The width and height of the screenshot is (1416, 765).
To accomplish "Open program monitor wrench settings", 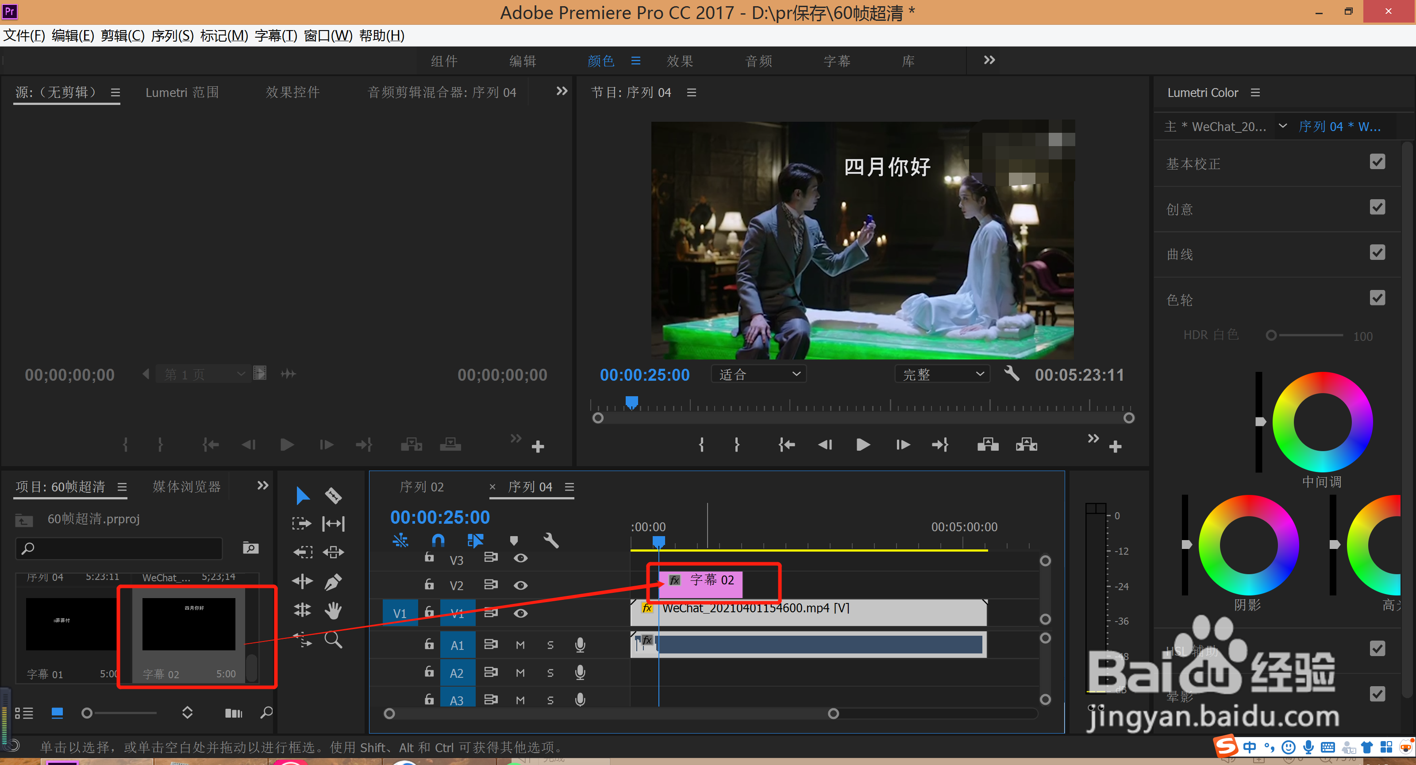I will 1012,374.
